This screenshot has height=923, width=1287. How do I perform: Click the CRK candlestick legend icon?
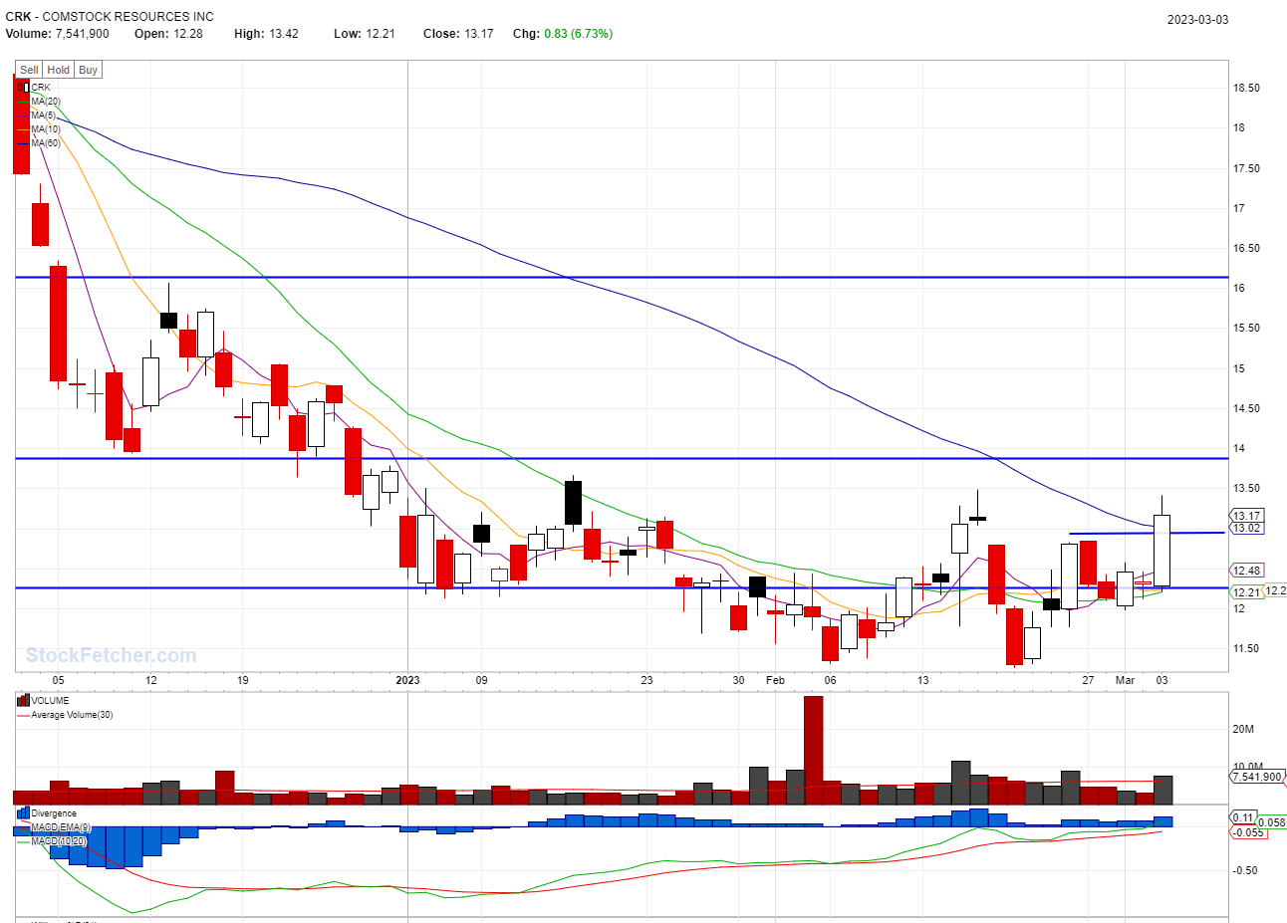(x=24, y=88)
